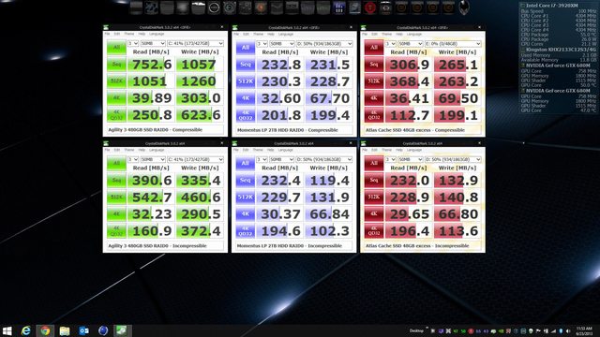Click the Alienware head dock icon

pyautogui.click(x=464, y=7)
